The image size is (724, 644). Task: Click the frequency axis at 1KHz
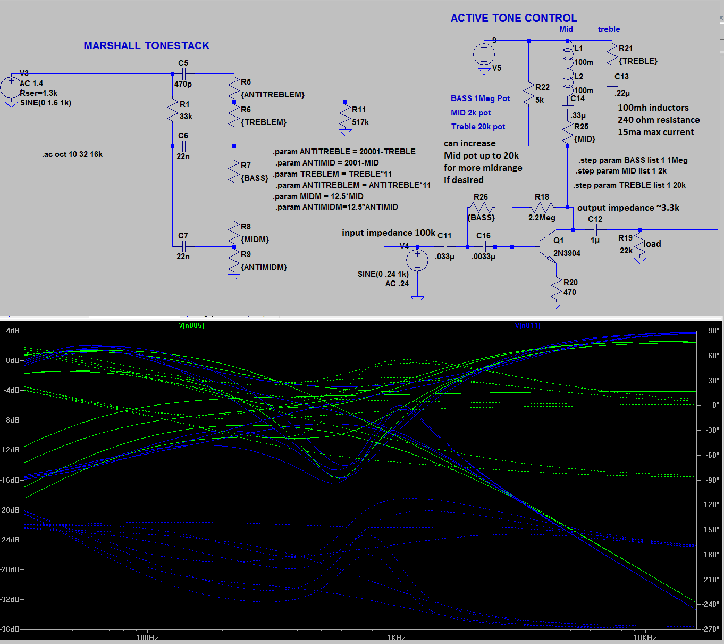[396, 637]
